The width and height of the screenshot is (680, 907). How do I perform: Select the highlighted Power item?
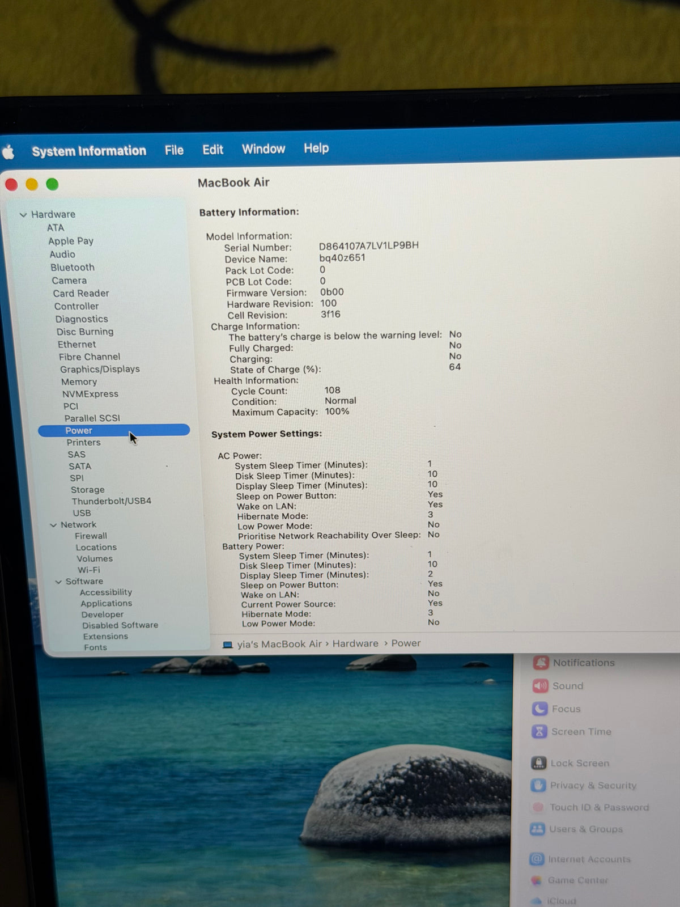114,431
